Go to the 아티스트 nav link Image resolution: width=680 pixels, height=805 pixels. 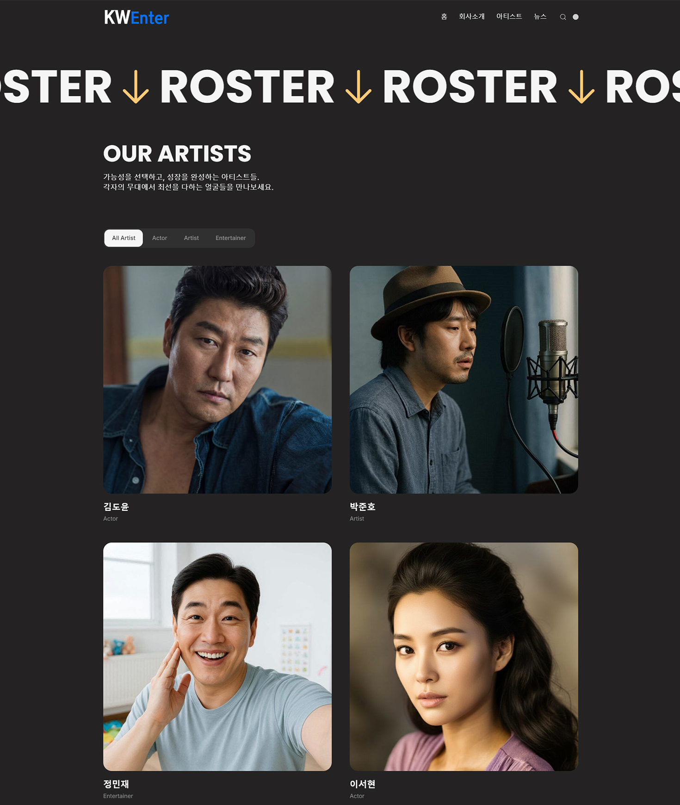pos(509,17)
